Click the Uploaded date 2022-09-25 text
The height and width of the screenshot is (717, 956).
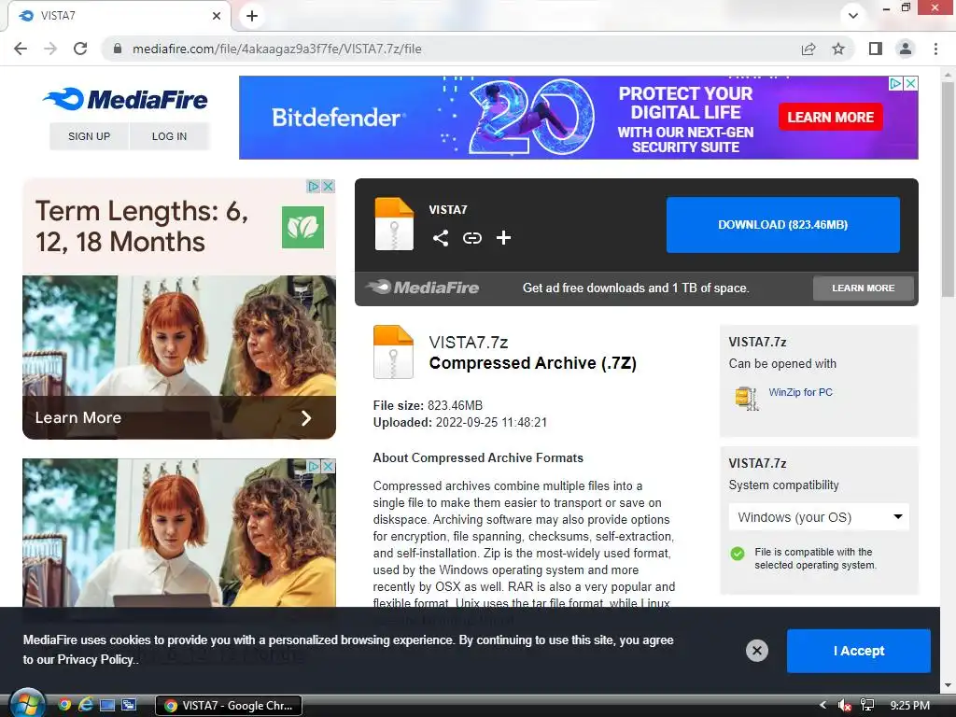coord(460,423)
